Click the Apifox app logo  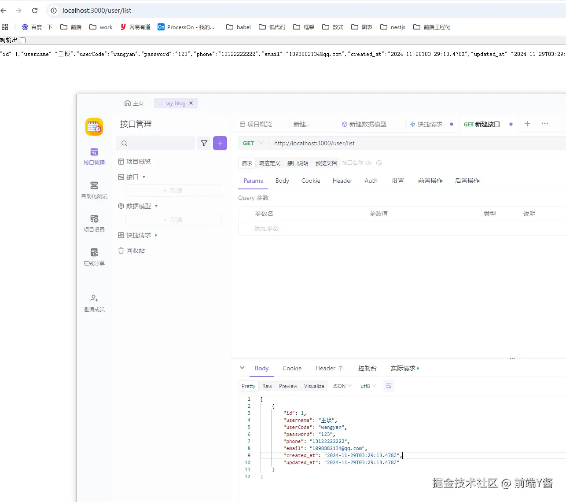coord(94,127)
